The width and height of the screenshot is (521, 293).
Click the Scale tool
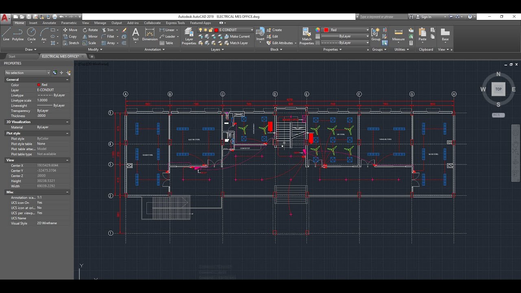(x=89, y=43)
